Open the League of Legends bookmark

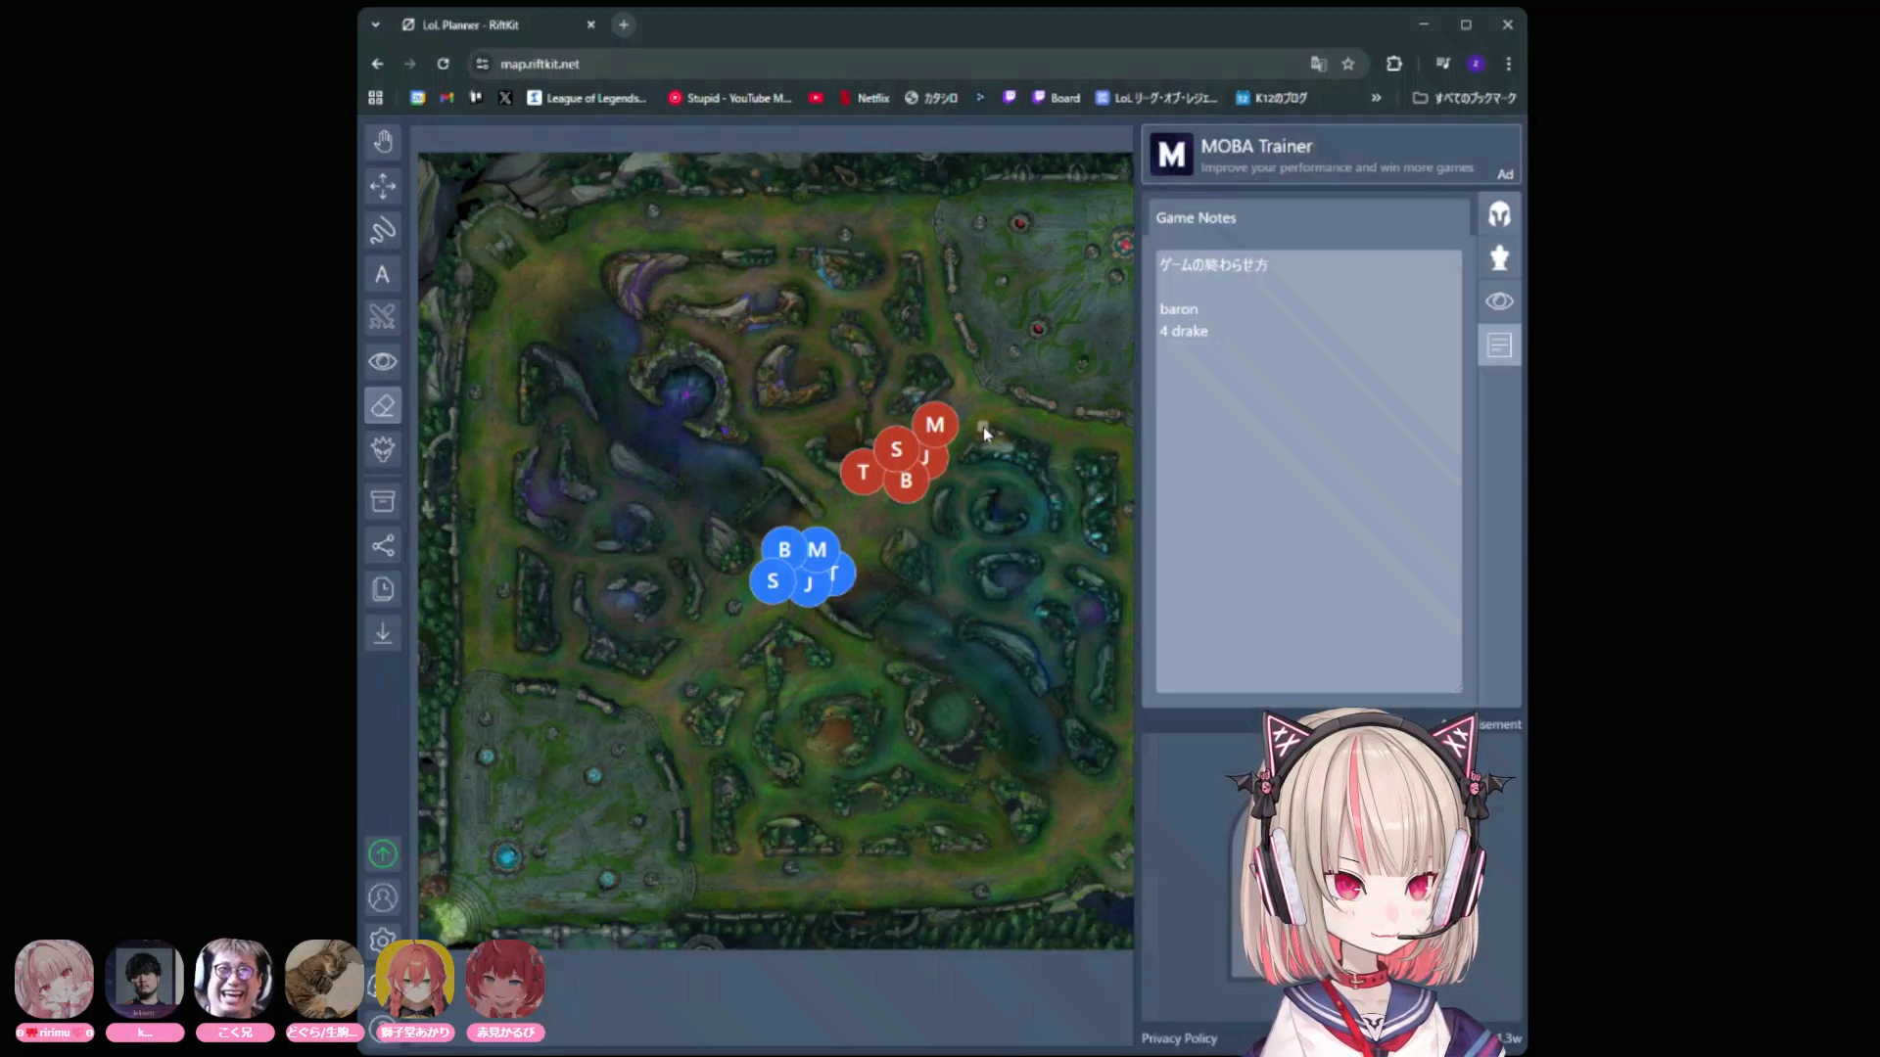587,98
